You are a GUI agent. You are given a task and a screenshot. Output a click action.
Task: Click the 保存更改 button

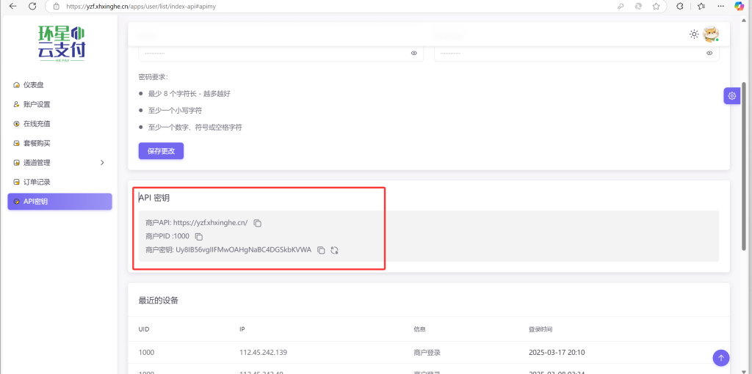(x=161, y=151)
